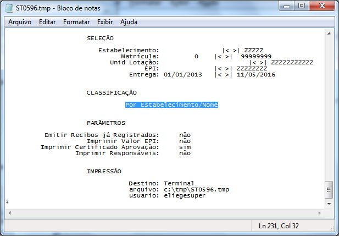Click the 'ZZZZZZZZ' EPI value
Image resolution: width=339 pixels, height=236 pixels.
252,69
